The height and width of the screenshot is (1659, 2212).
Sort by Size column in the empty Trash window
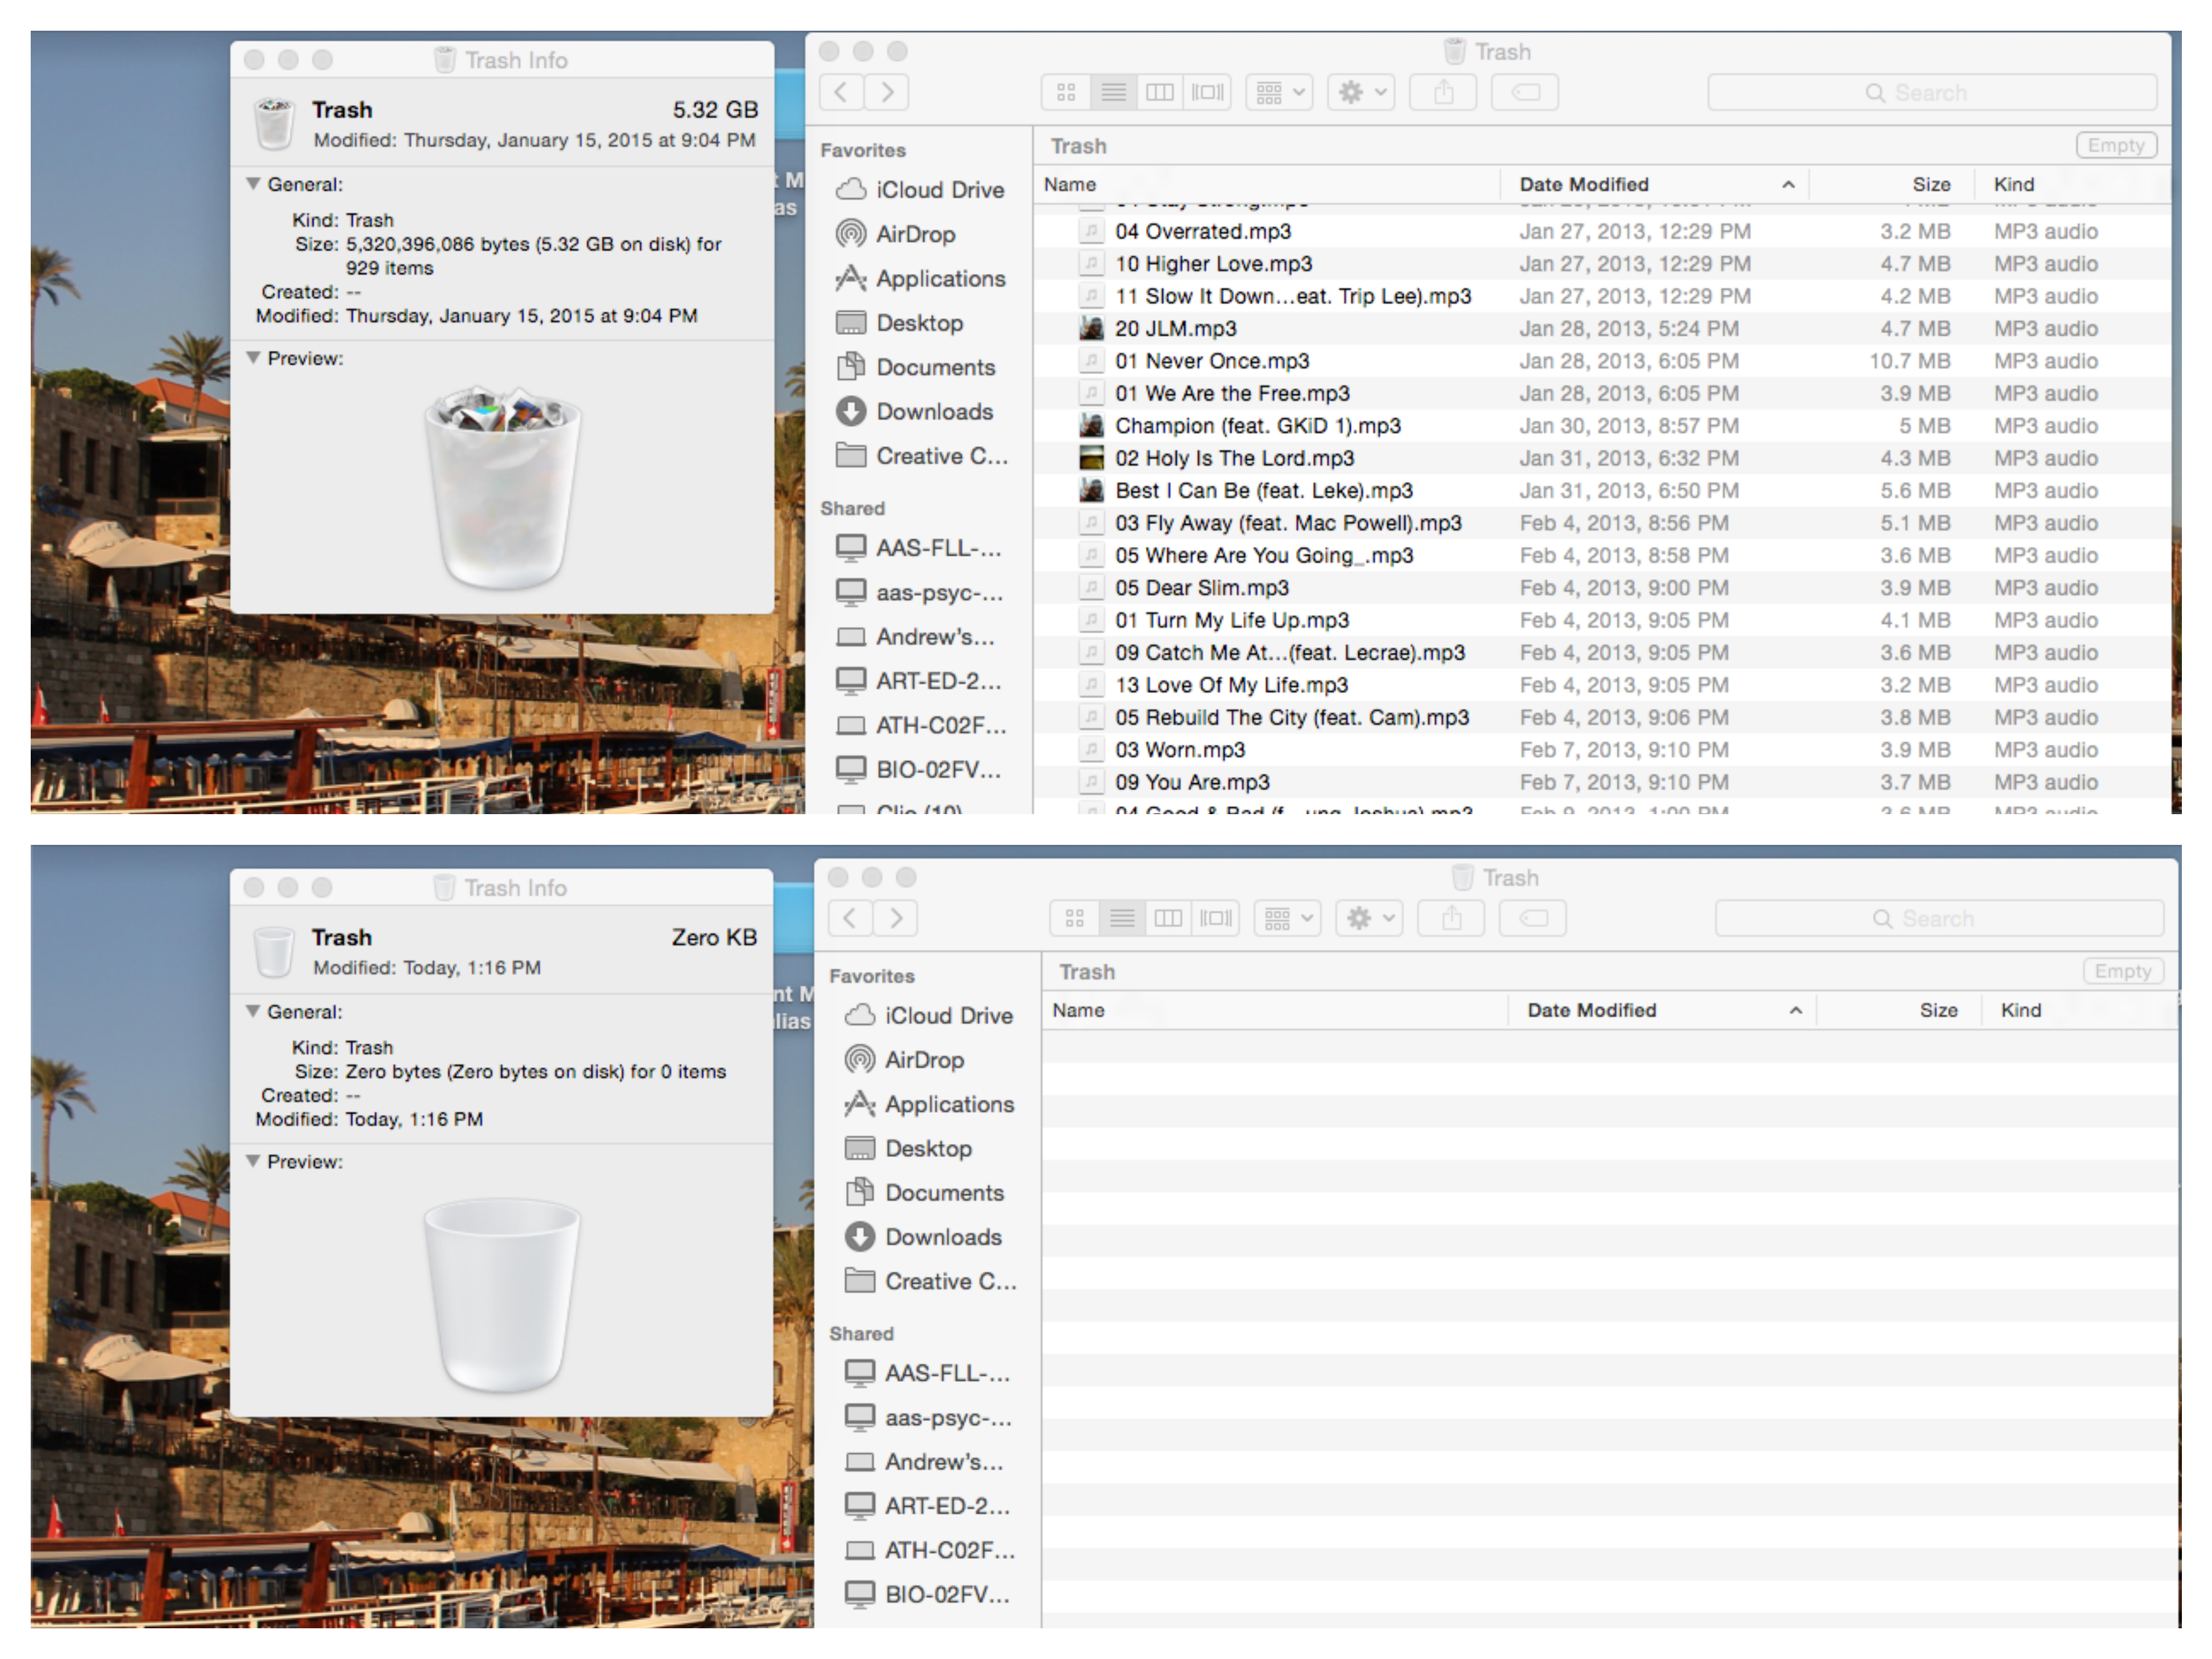[x=1900, y=1010]
